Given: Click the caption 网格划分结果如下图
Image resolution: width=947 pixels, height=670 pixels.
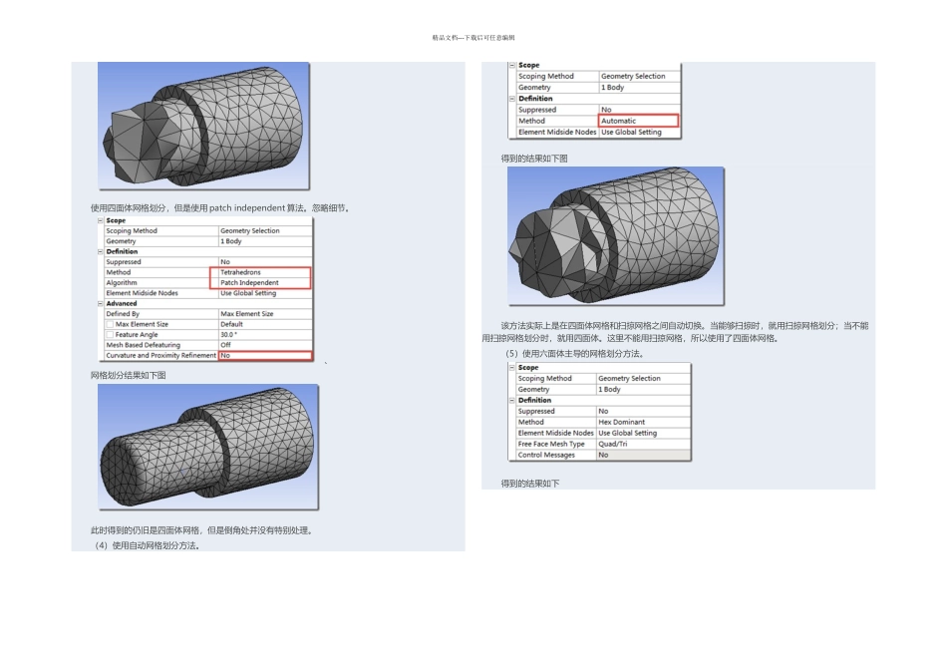Looking at the screenshot, I should 128,375.
